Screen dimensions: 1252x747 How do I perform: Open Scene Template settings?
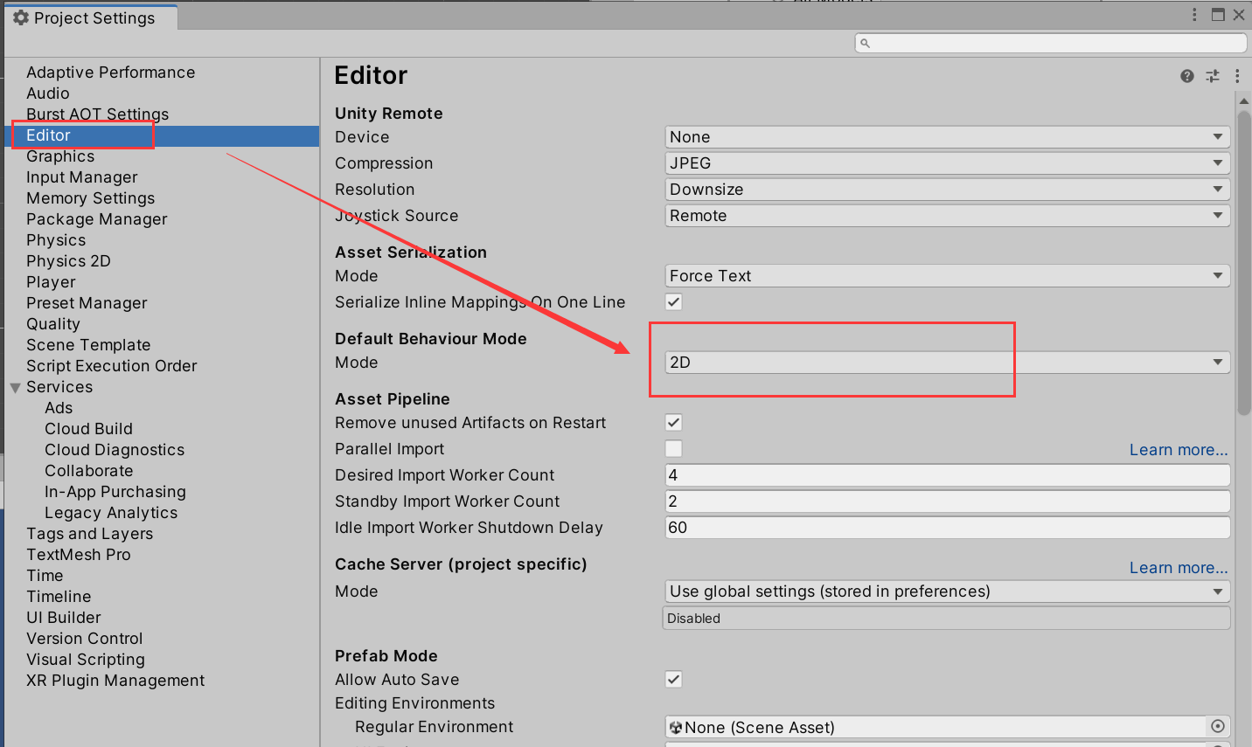88,345
